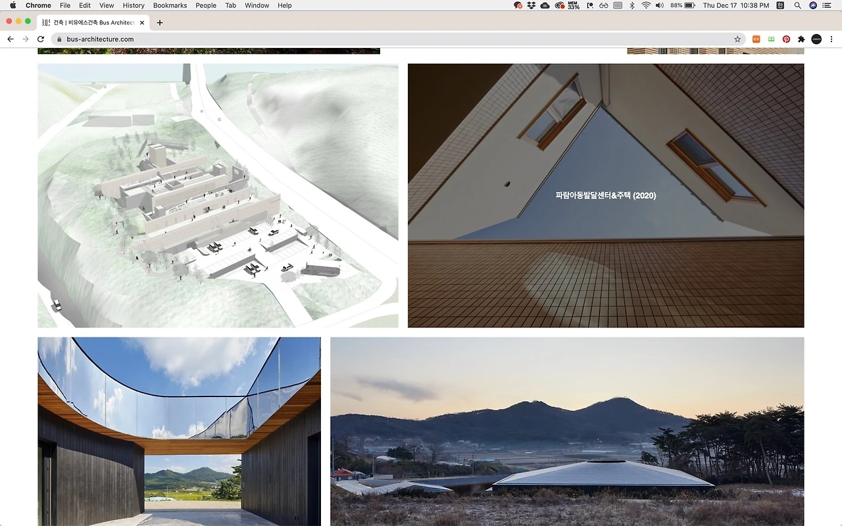This screenshot has width=842, height=526.
Task: Click the browser forward arrow
Action: [x=26, y=39]
